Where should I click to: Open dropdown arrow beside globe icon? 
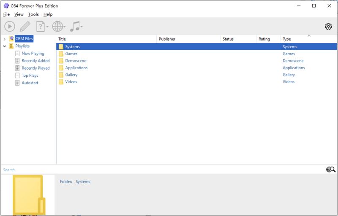[65, 27]
